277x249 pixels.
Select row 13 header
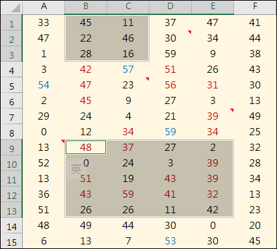(x=12, y=210)
